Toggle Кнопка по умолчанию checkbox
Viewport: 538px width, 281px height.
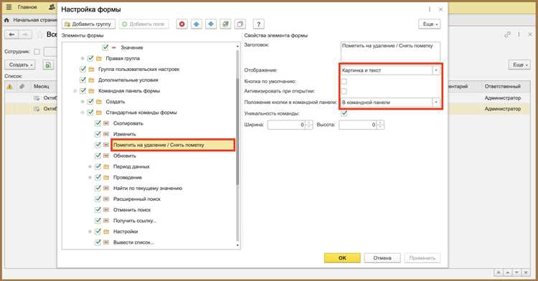(x=344, y=82)
